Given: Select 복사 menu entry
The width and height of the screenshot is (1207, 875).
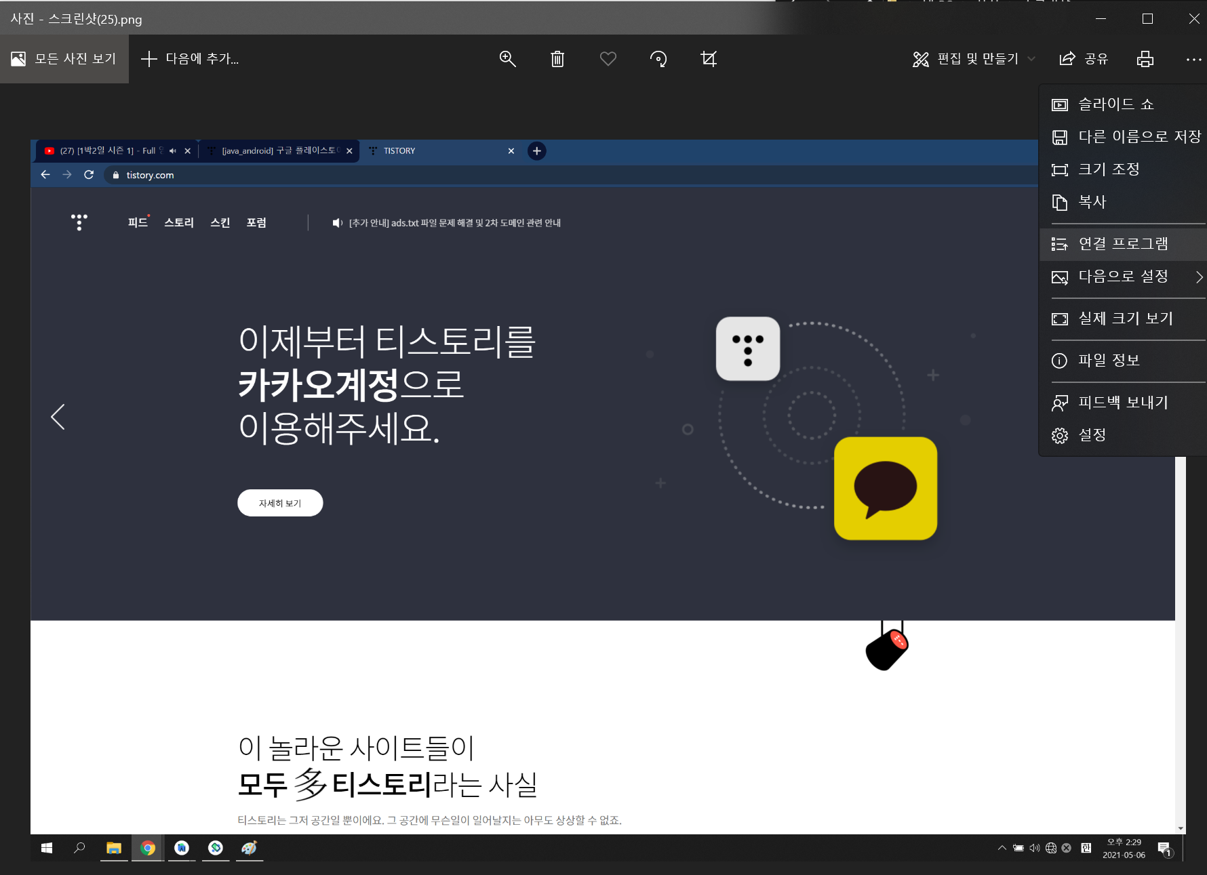Looking at the screenshot, I should pyautogui.click(x=1123, y=202).
